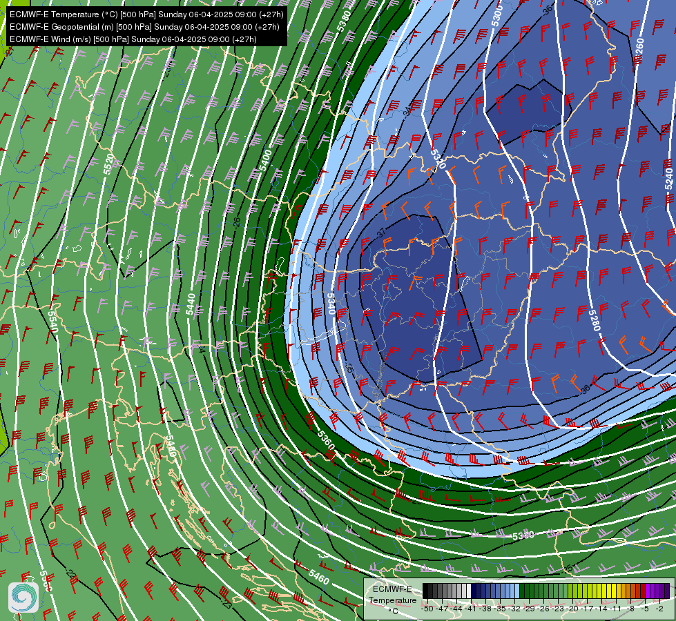Click the -32 value on legend scale

point(514,609)
